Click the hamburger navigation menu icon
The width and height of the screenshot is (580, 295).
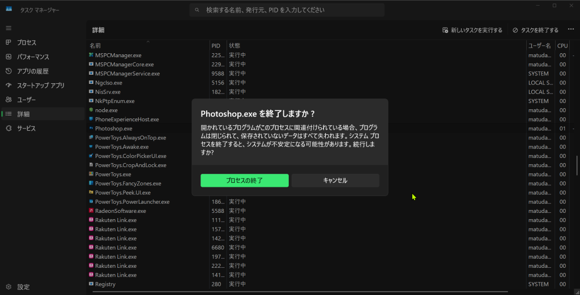click(8, 28)
